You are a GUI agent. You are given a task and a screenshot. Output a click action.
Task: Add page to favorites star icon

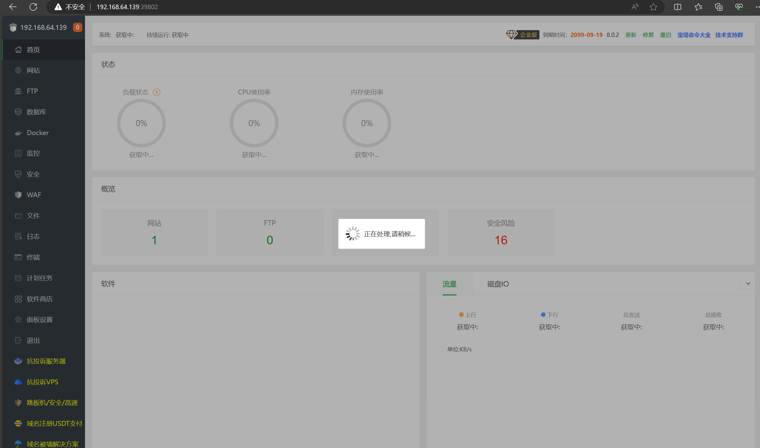[653, 7]
